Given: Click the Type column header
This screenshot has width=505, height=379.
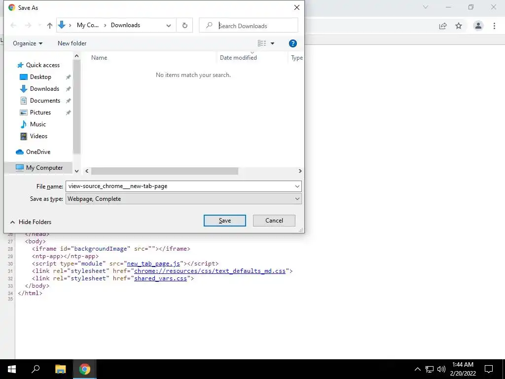Looking at the screenshot, I should (296, 58).
